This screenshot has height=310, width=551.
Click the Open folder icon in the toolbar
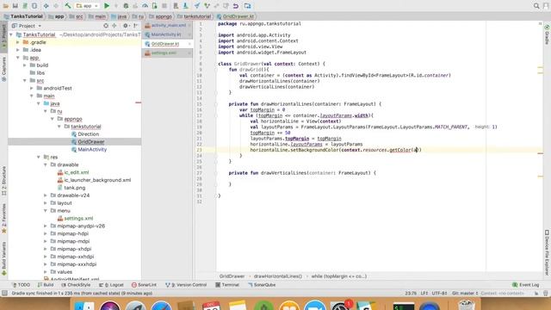tap(6, 6)
